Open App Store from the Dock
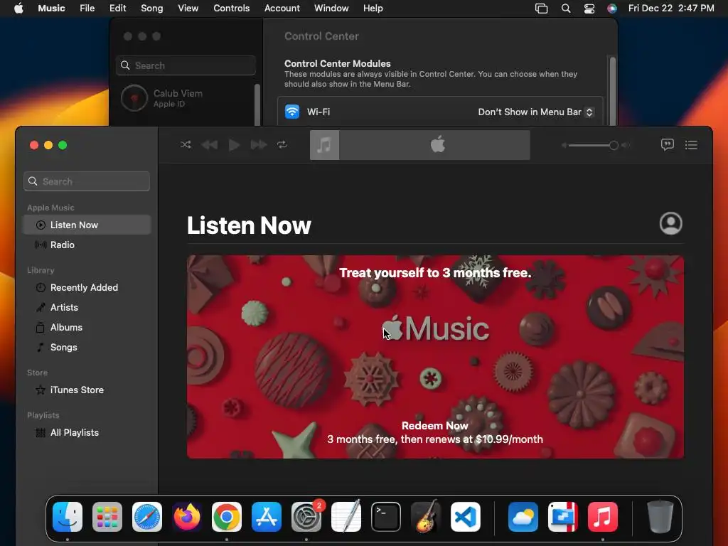The height and width of the screenshot is (546, 728). coord(267,517)
